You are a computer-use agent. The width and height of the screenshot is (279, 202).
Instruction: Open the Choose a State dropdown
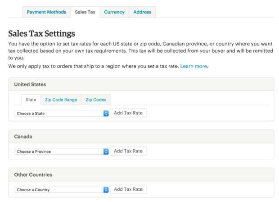(x=58, y=113)
